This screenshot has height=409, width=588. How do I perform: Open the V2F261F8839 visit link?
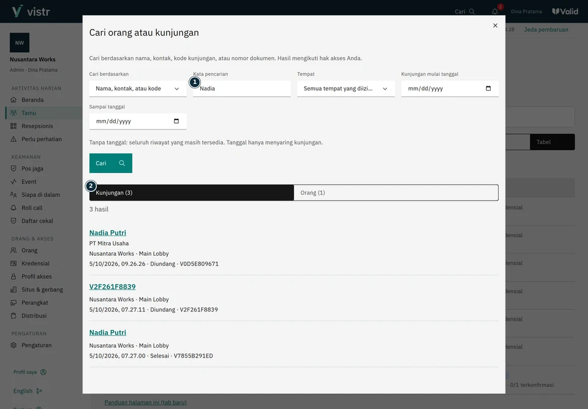tap(113, 287)
